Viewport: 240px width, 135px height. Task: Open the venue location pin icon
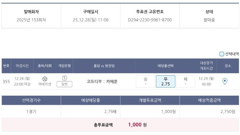(225, 81)
